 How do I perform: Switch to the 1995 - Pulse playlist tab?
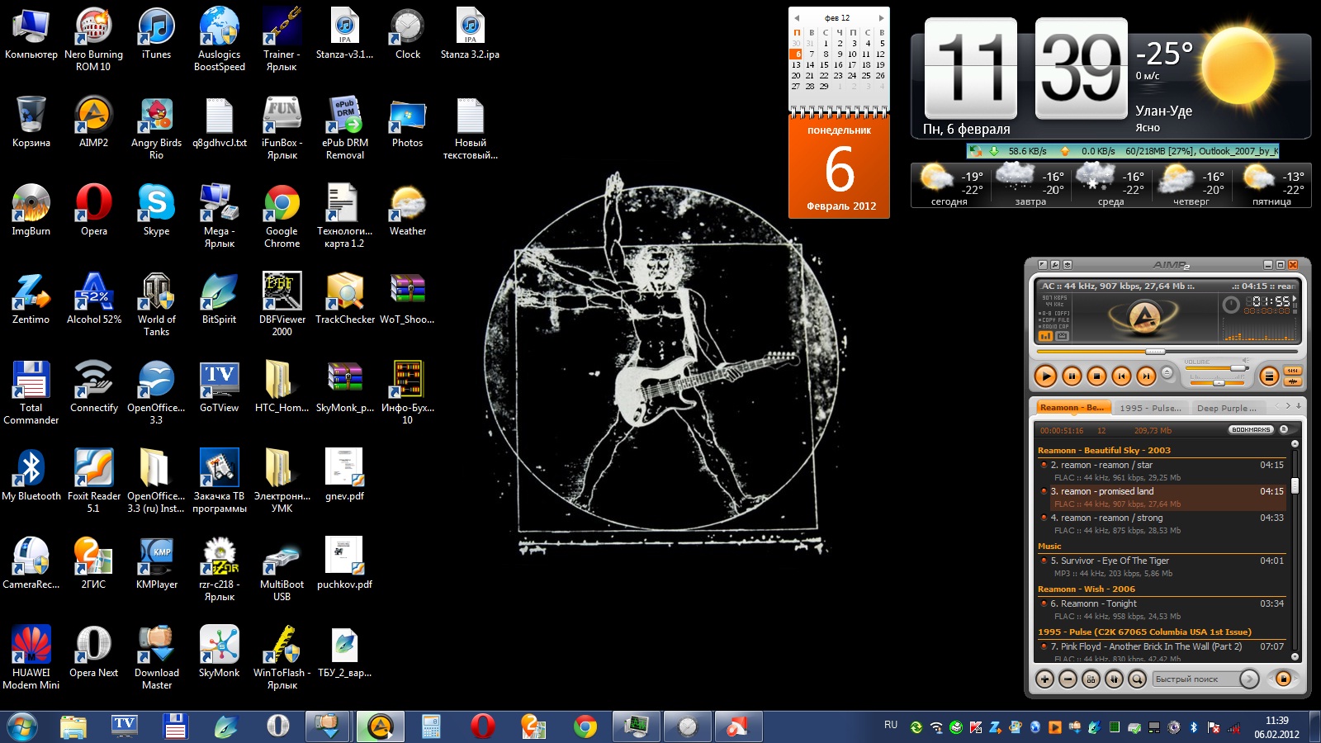(x=1150, y=408)
